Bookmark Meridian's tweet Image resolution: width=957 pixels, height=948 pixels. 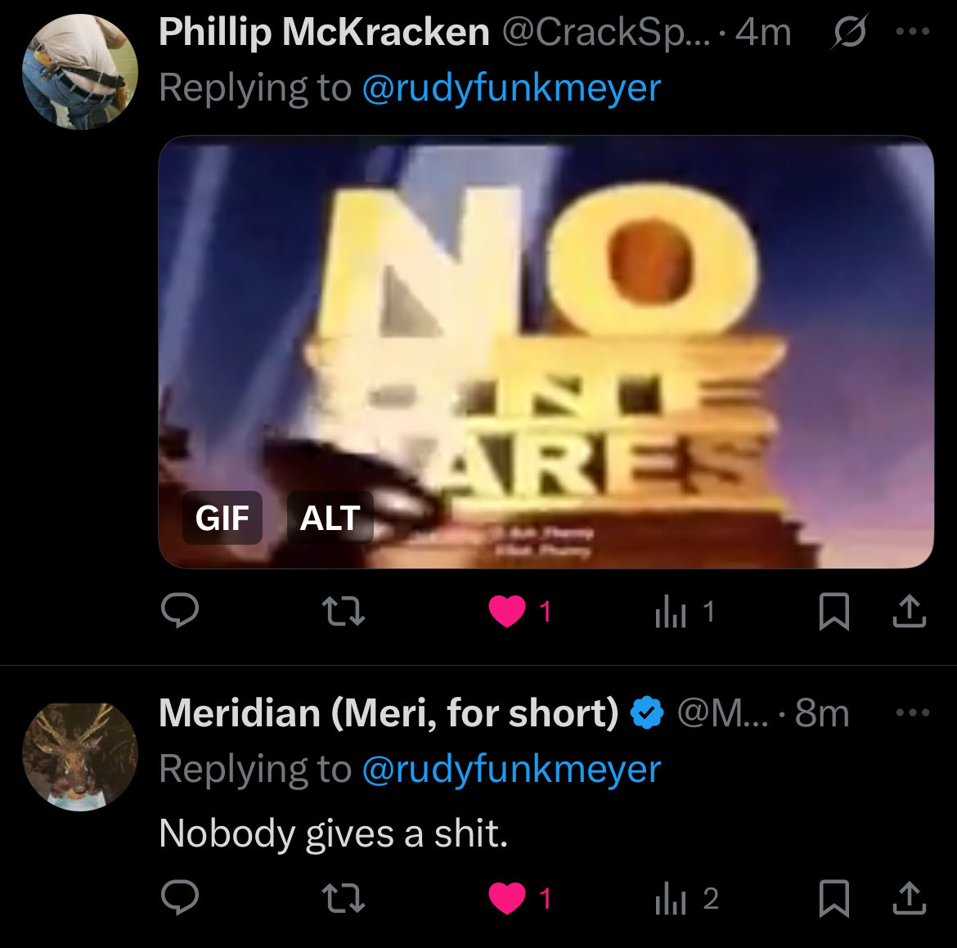[x=833, y=898]
